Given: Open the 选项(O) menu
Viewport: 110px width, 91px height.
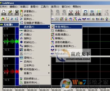Looking at the screenshot, I should [55, 7].
